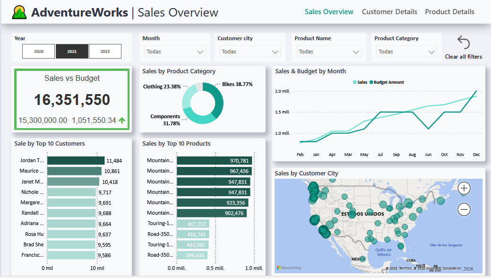Click the AdventureWorks apple logo

pos(20,11)
